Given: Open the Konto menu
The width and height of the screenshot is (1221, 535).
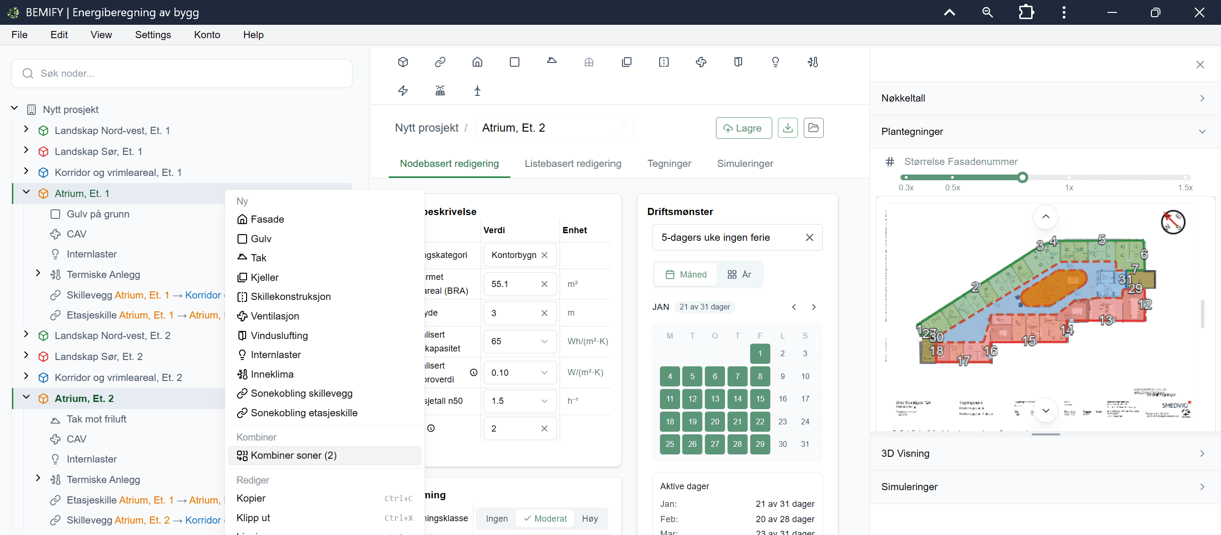Looking at the screenshot, I should point(207,35).
